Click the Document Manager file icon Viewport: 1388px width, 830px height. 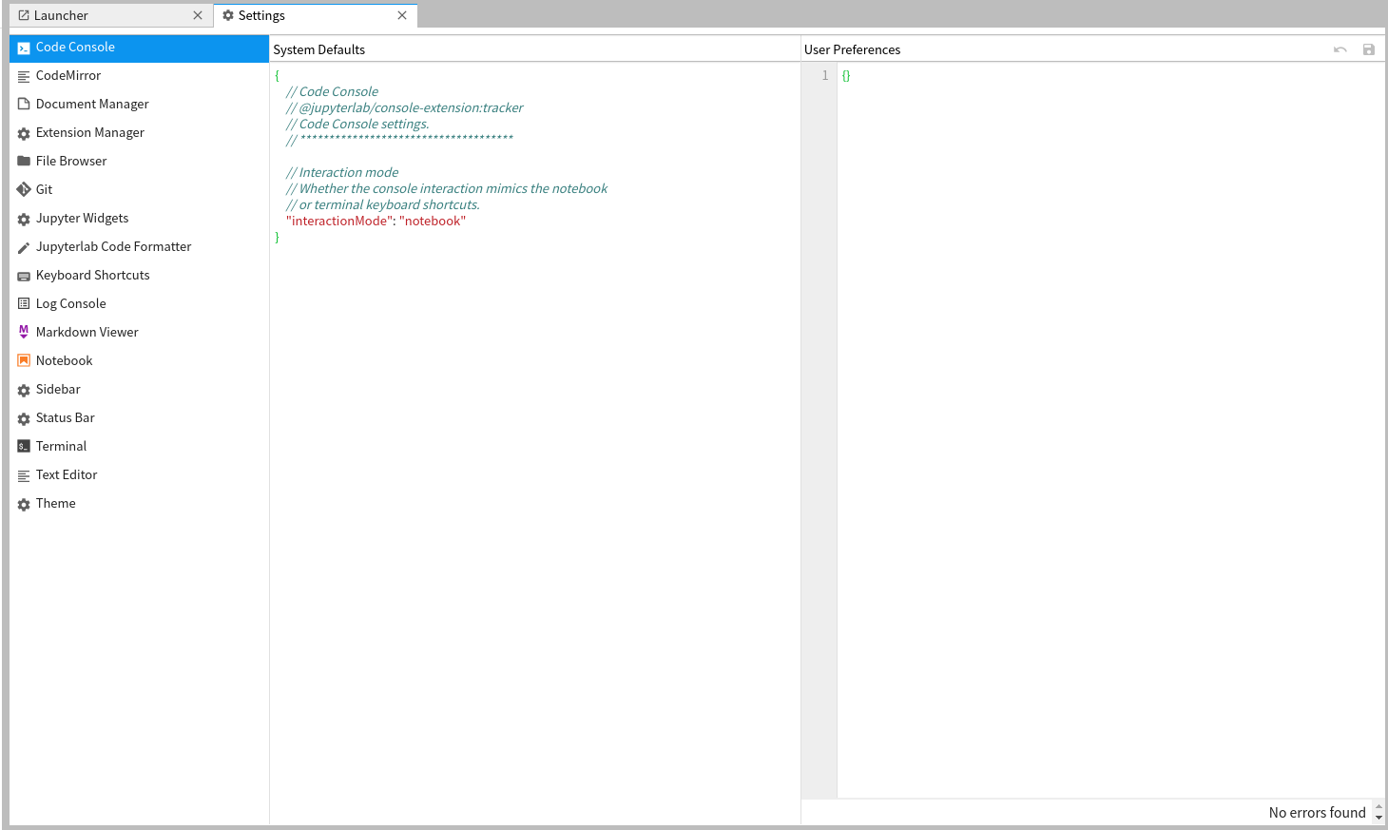point(24,105)
